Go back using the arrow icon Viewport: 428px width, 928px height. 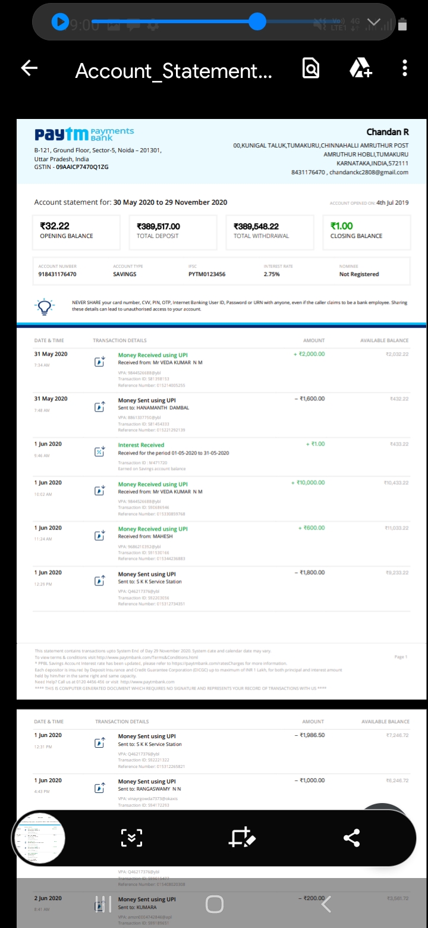click(29, 68)
